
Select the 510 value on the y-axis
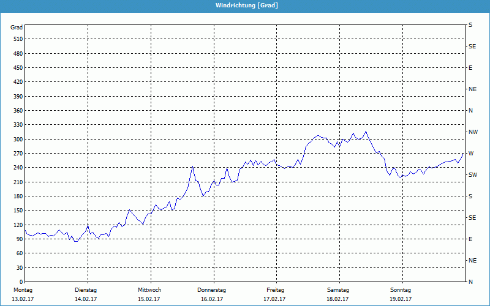(x=17, y=39)
